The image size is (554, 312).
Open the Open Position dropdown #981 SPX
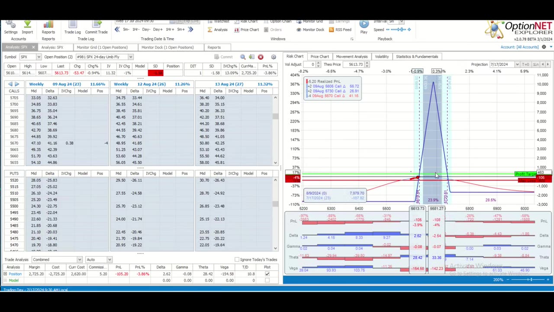(130, 57)
